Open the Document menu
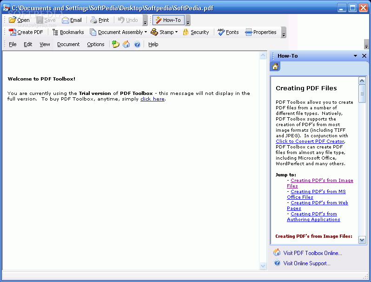Viewport: 371px width, 282px height. [68, 44]
